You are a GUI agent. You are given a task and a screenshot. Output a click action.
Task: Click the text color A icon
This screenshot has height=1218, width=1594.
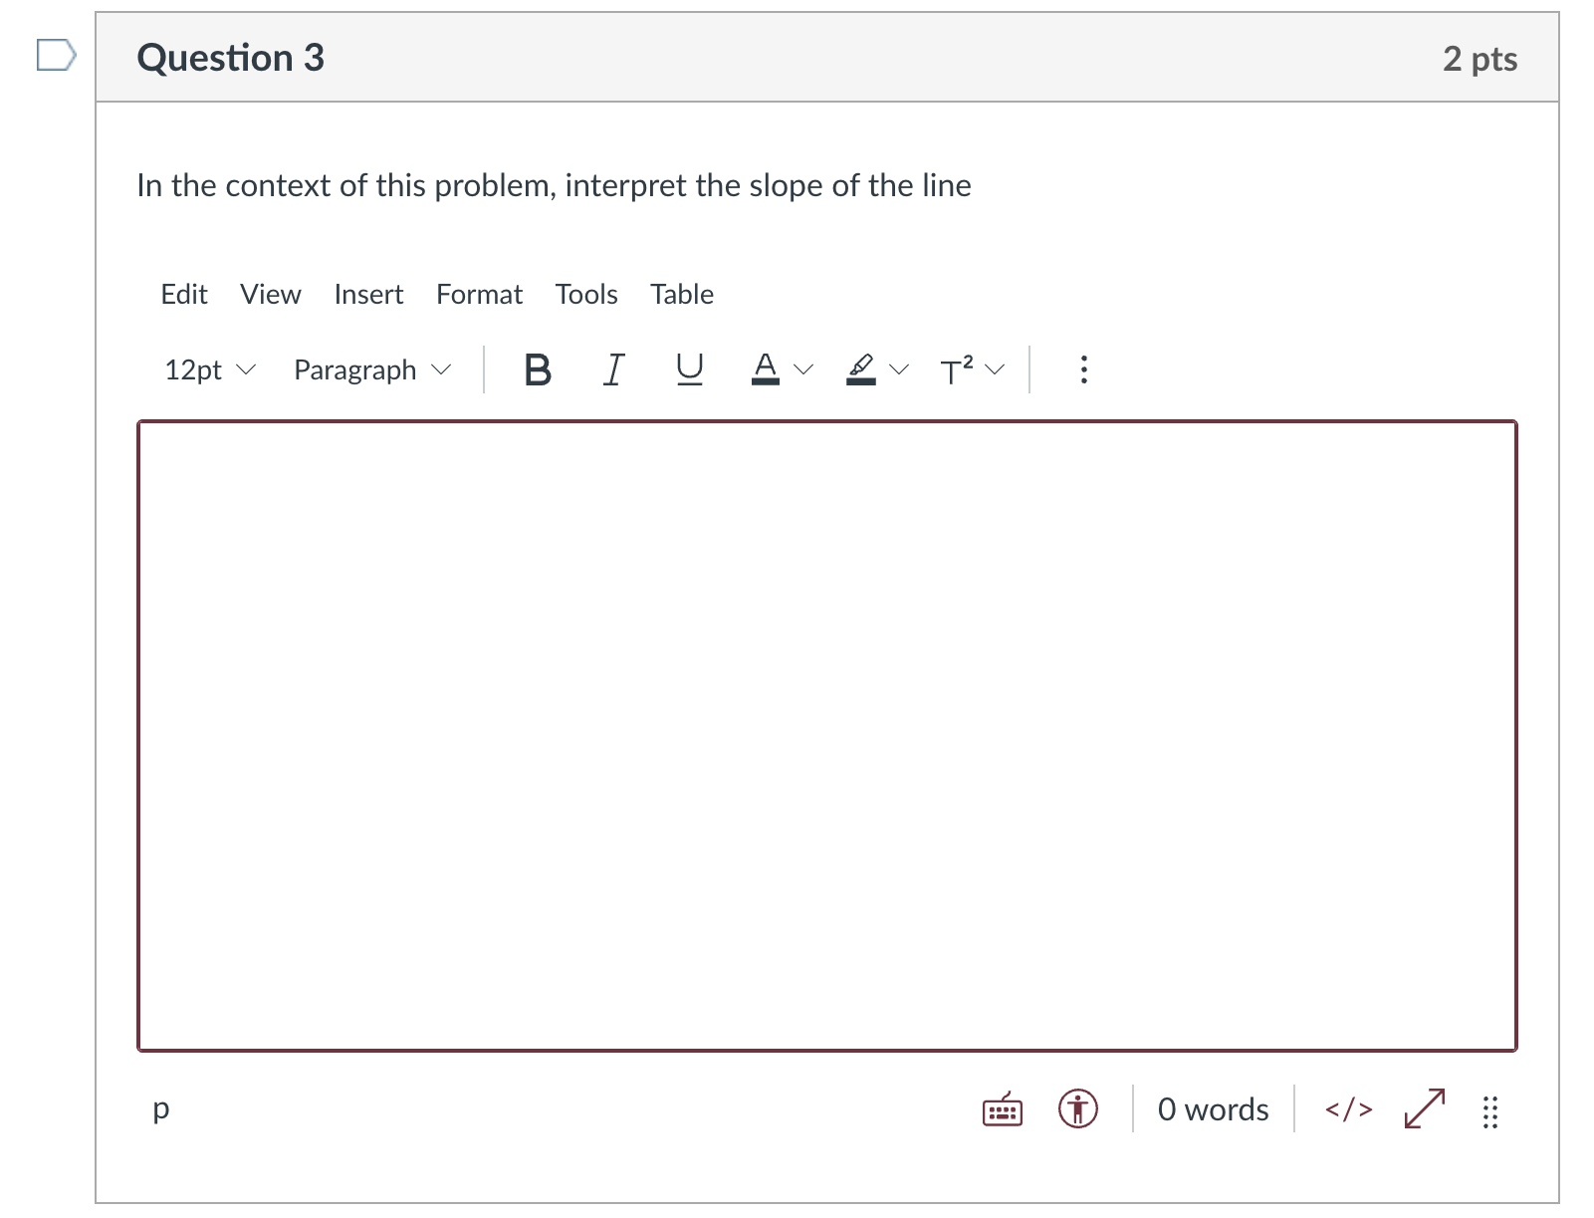[x=765, y=369]
